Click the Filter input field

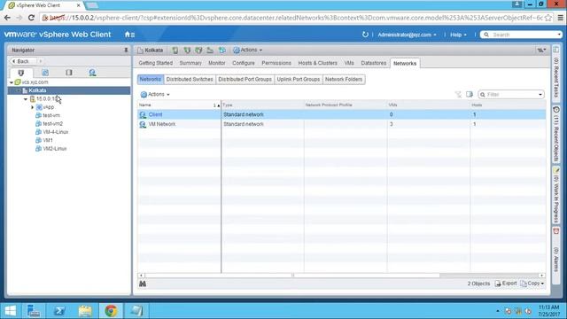tap(511, 95)
